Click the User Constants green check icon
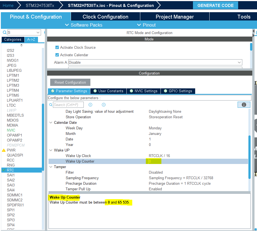The width and height of the screenshot is (257, 231). pos(95,91)
